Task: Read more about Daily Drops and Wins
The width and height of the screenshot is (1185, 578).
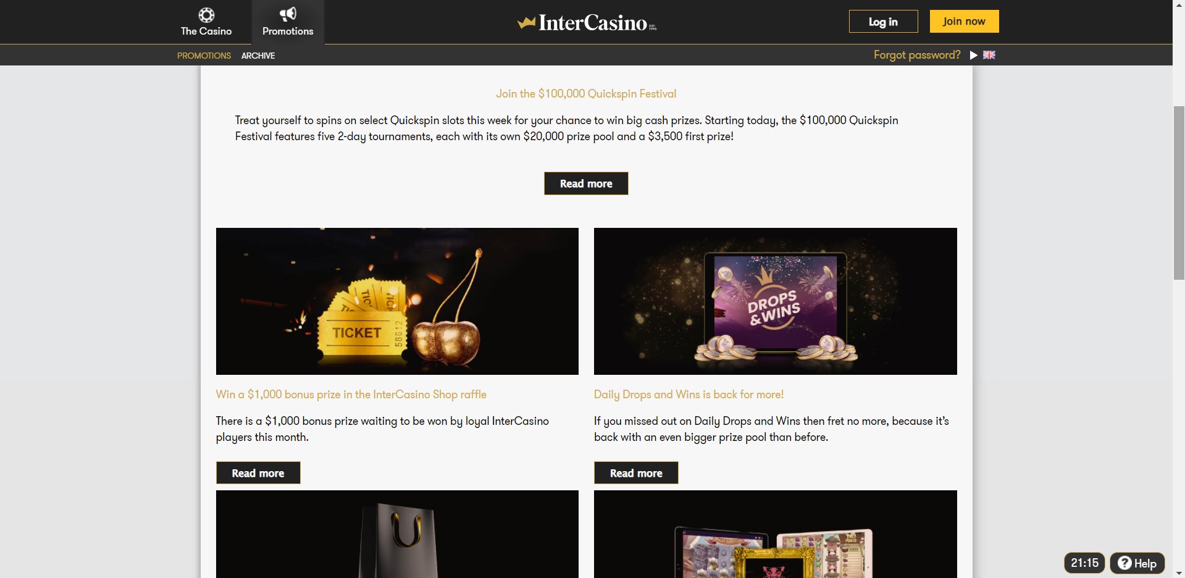Action: (636, 473)
